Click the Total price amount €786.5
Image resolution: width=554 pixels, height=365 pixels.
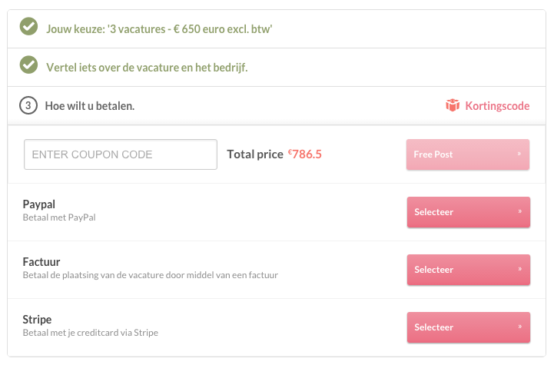[305, 154]
